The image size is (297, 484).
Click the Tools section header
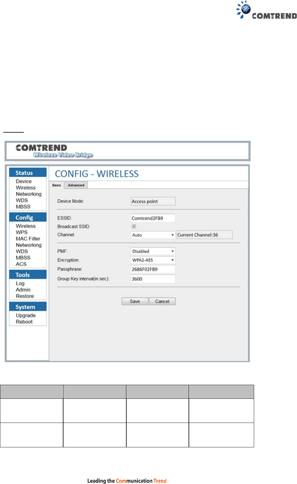click(28, 274)
